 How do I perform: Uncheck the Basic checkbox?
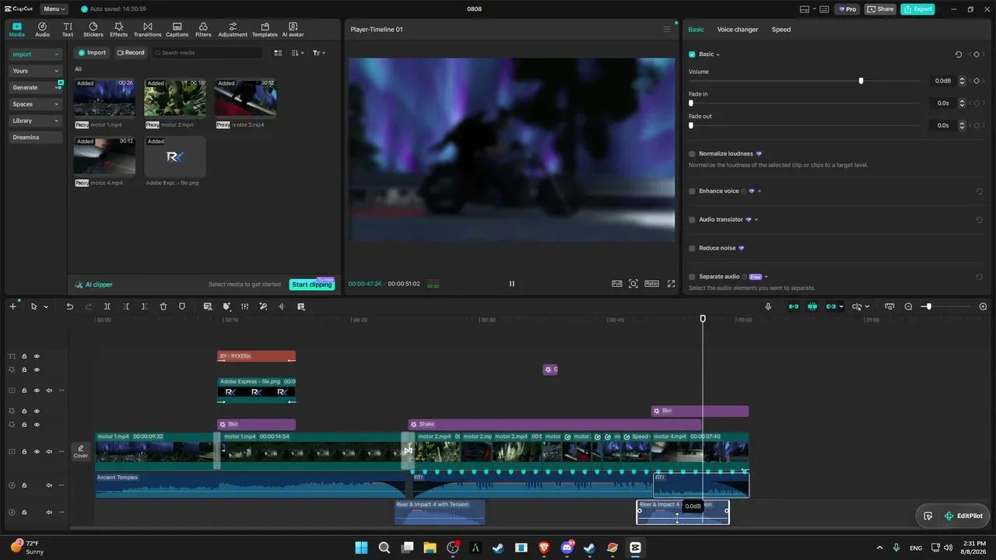point(692,54)
